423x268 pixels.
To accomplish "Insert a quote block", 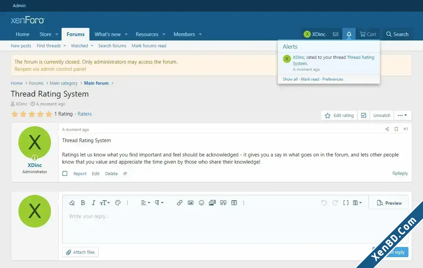I will pyautogui.click(x=223, y=203).
